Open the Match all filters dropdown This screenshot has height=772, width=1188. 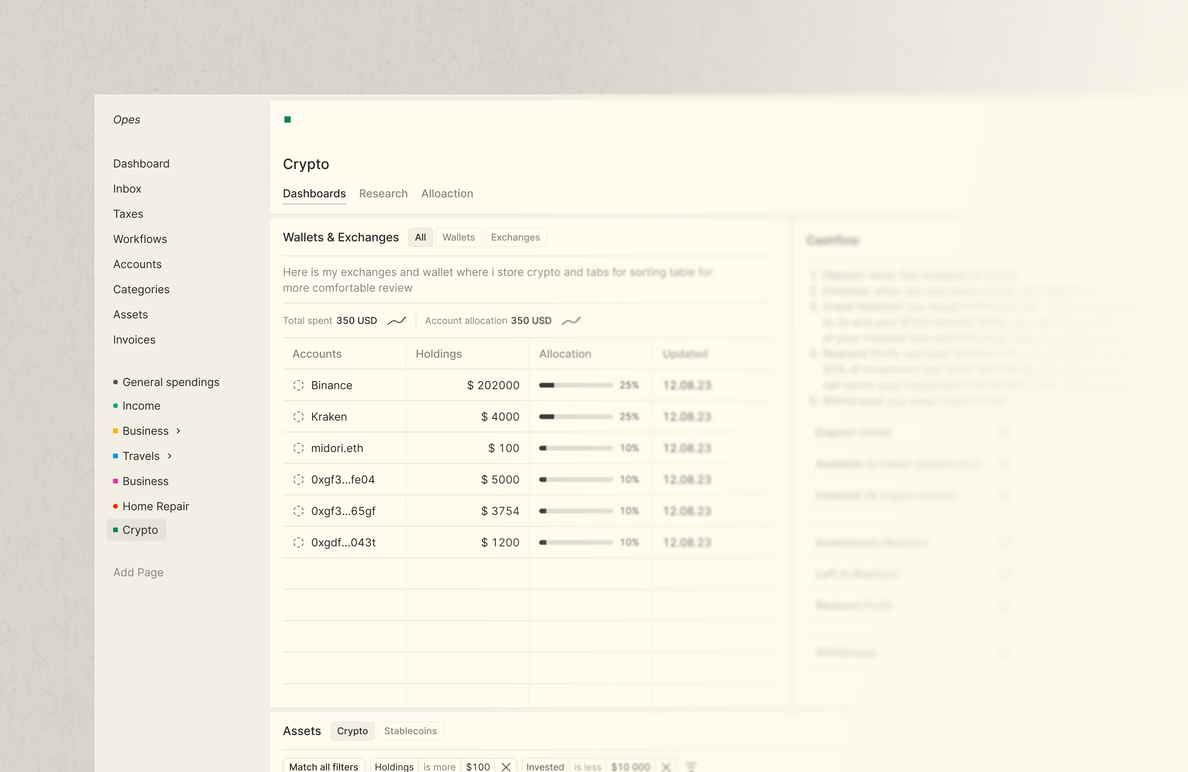click(x=323, y=766)
